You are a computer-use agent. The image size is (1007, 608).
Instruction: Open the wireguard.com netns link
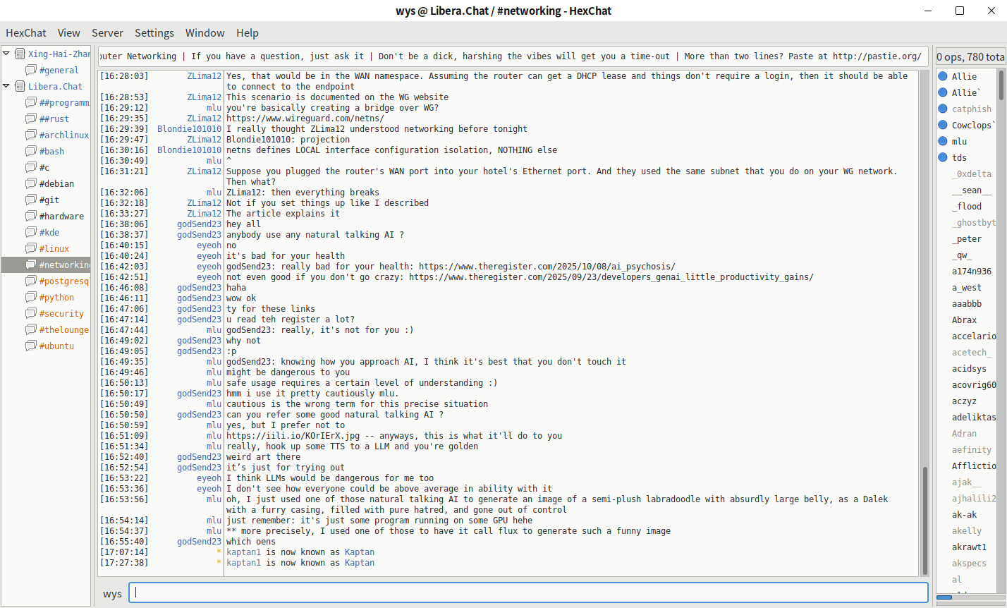click(x=305, y=118)
